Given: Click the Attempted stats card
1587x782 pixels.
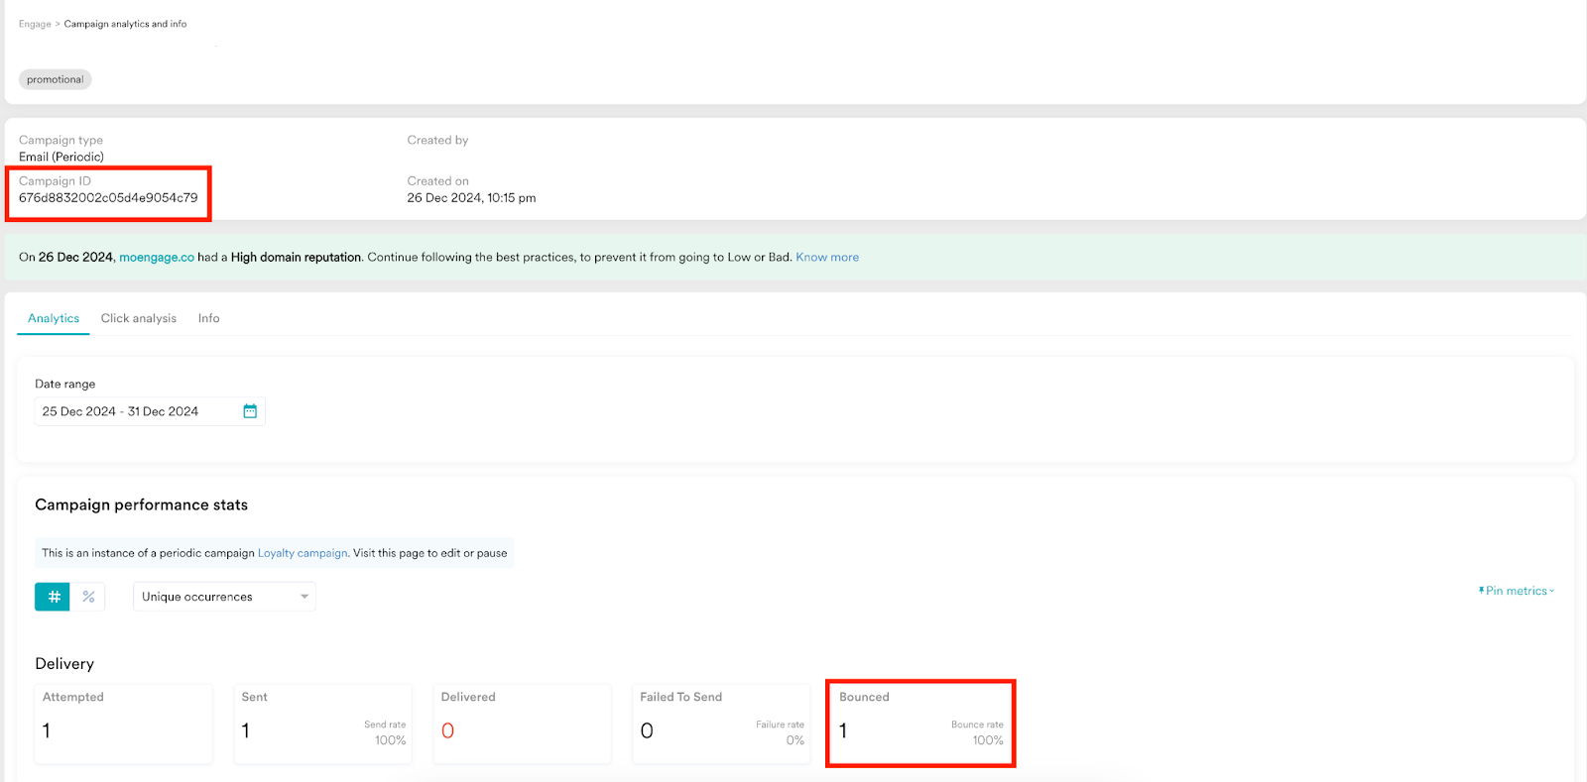Looking at the screenshot, I should pyautogui.click(x=123, y=724).
